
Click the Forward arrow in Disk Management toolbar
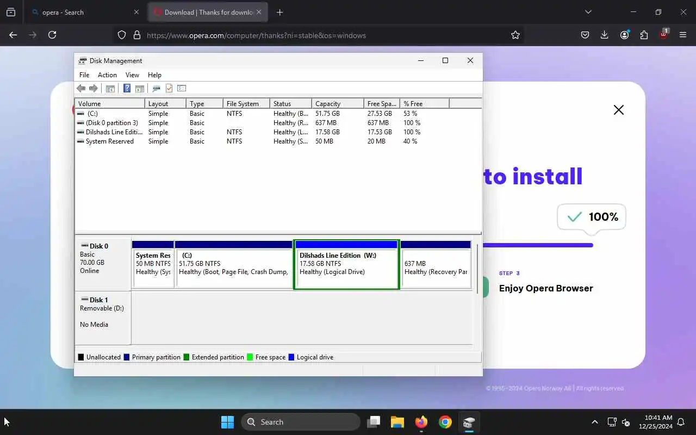pyautogui.click(x=93, y=88)
